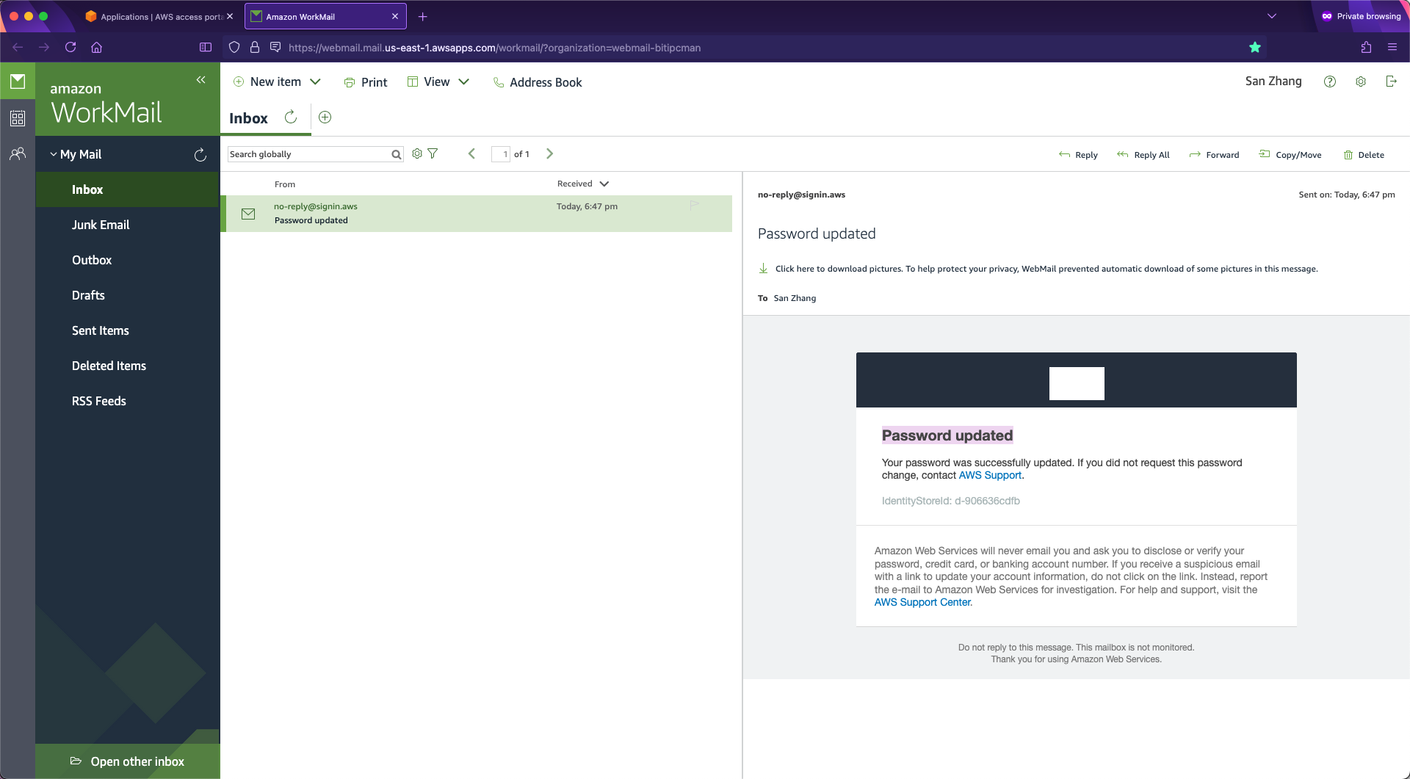Viewport: 1410px width, 779px height.
Task: Click the AWS Support Center link
Action: click(x=922, y=602)
